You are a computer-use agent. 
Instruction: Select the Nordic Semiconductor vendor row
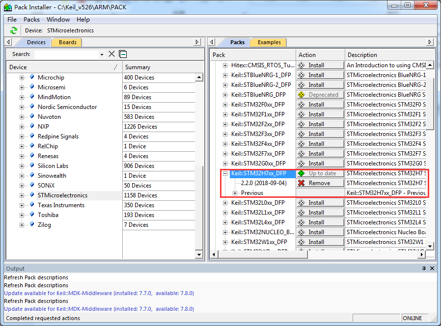(x=67, y=107)
